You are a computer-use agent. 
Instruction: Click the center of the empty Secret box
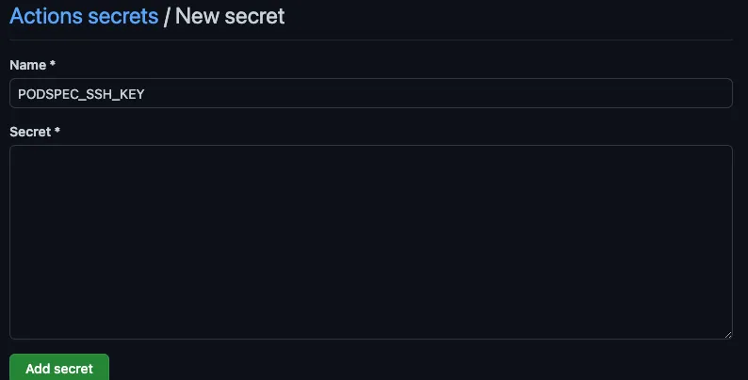(x=371, y=243)
